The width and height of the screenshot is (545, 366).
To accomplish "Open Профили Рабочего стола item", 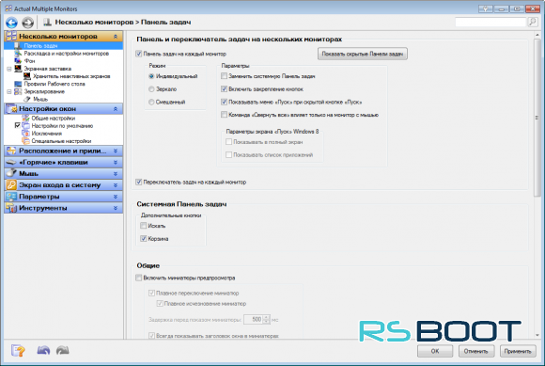I will (54, 84).
